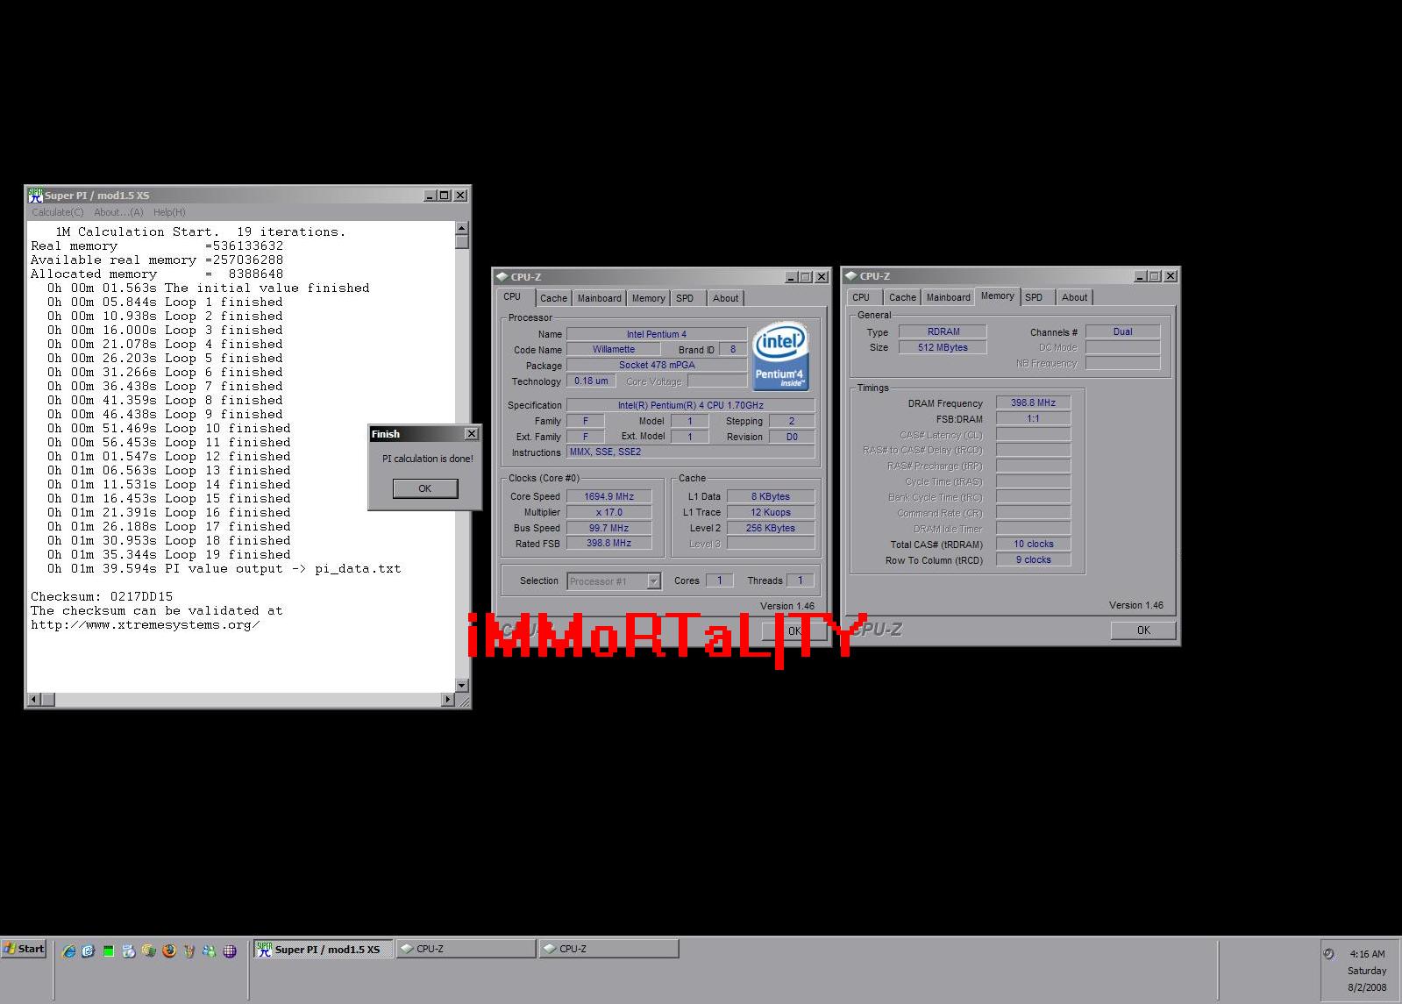This screenshot has width=1402, height=1004.
Task: Switch to About tab in right CPU-Z
Action: tap(1074, 297)
